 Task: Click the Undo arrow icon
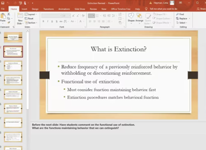point(8,3)
